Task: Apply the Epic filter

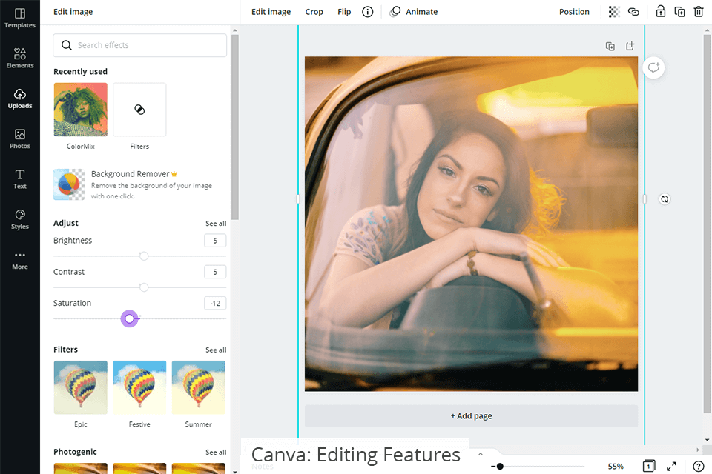Action: click(80, 387)
